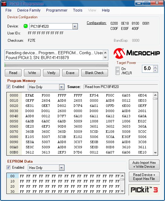Click the Read button
This screenshot has width=165, height=201.
click(x=13, y=73)
